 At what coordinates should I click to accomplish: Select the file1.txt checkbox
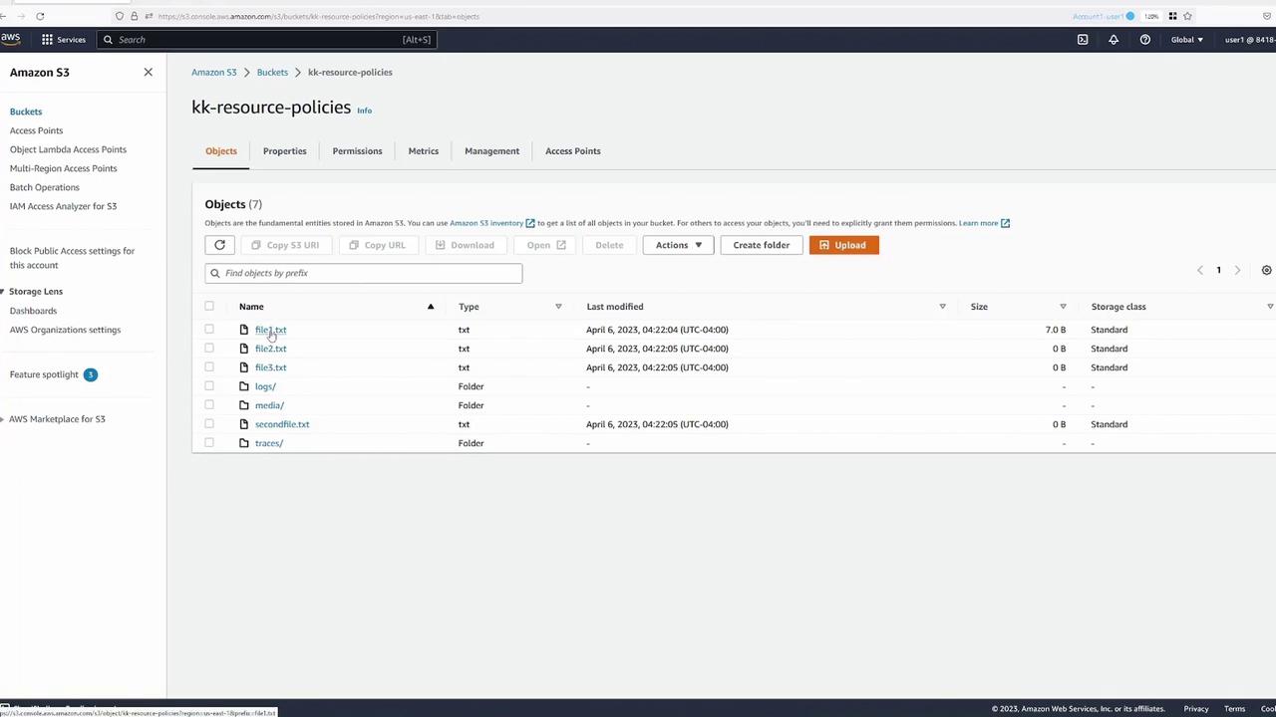(x=209, y=330)
